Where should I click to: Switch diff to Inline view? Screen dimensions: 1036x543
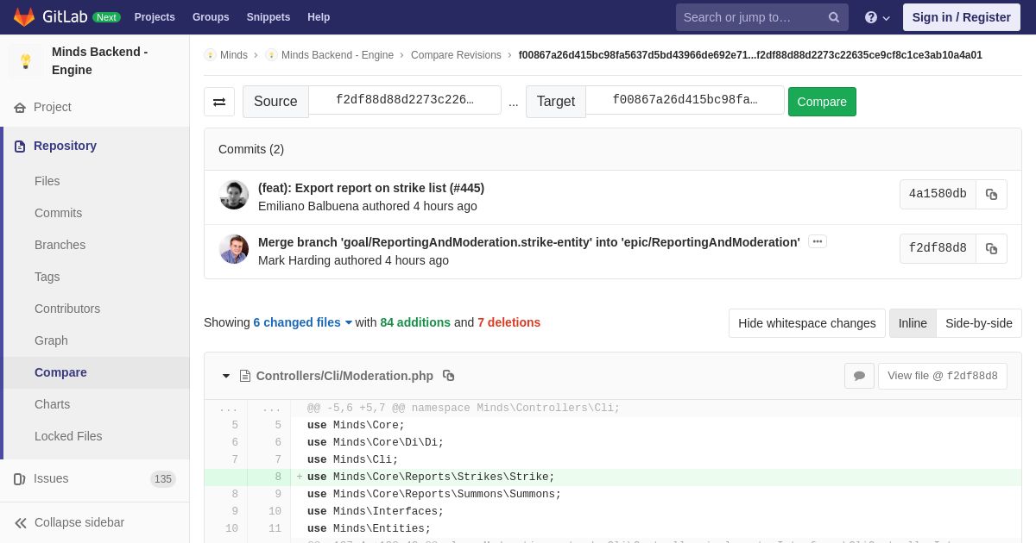[913, 323]
